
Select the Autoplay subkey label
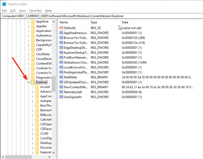tap(46, 101)
